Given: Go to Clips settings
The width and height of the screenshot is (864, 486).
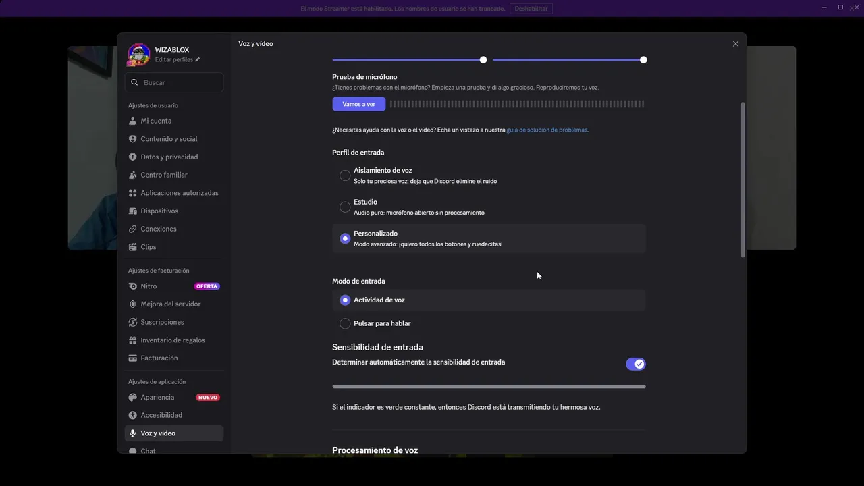Looking at the screenshot, I should pos(174,247).
